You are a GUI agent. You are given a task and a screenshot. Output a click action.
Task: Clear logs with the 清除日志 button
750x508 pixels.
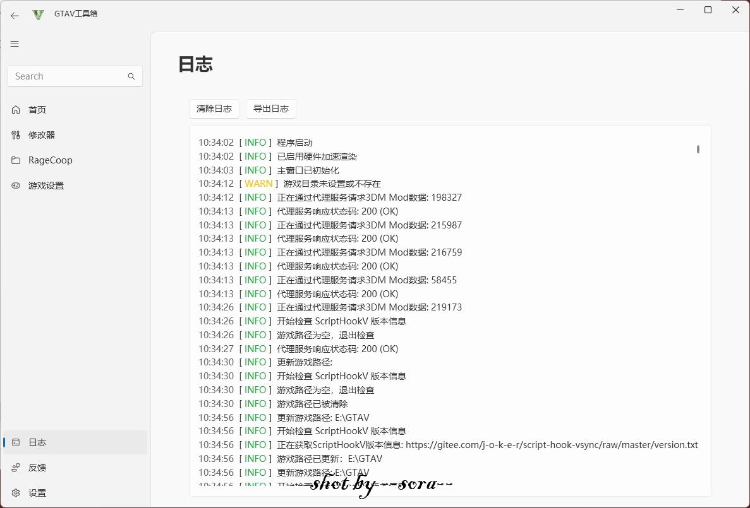(214, 109)
